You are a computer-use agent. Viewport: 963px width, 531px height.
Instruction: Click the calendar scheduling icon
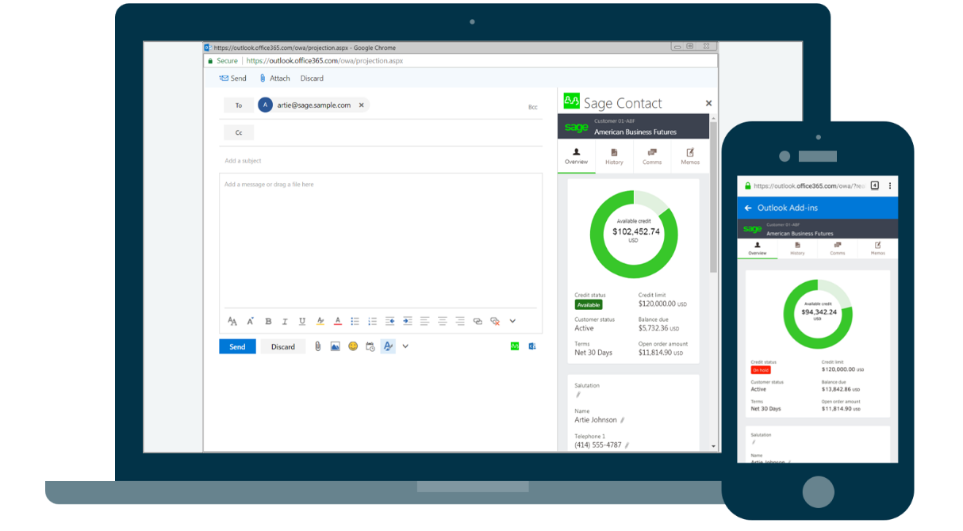[x=370, y=346]
